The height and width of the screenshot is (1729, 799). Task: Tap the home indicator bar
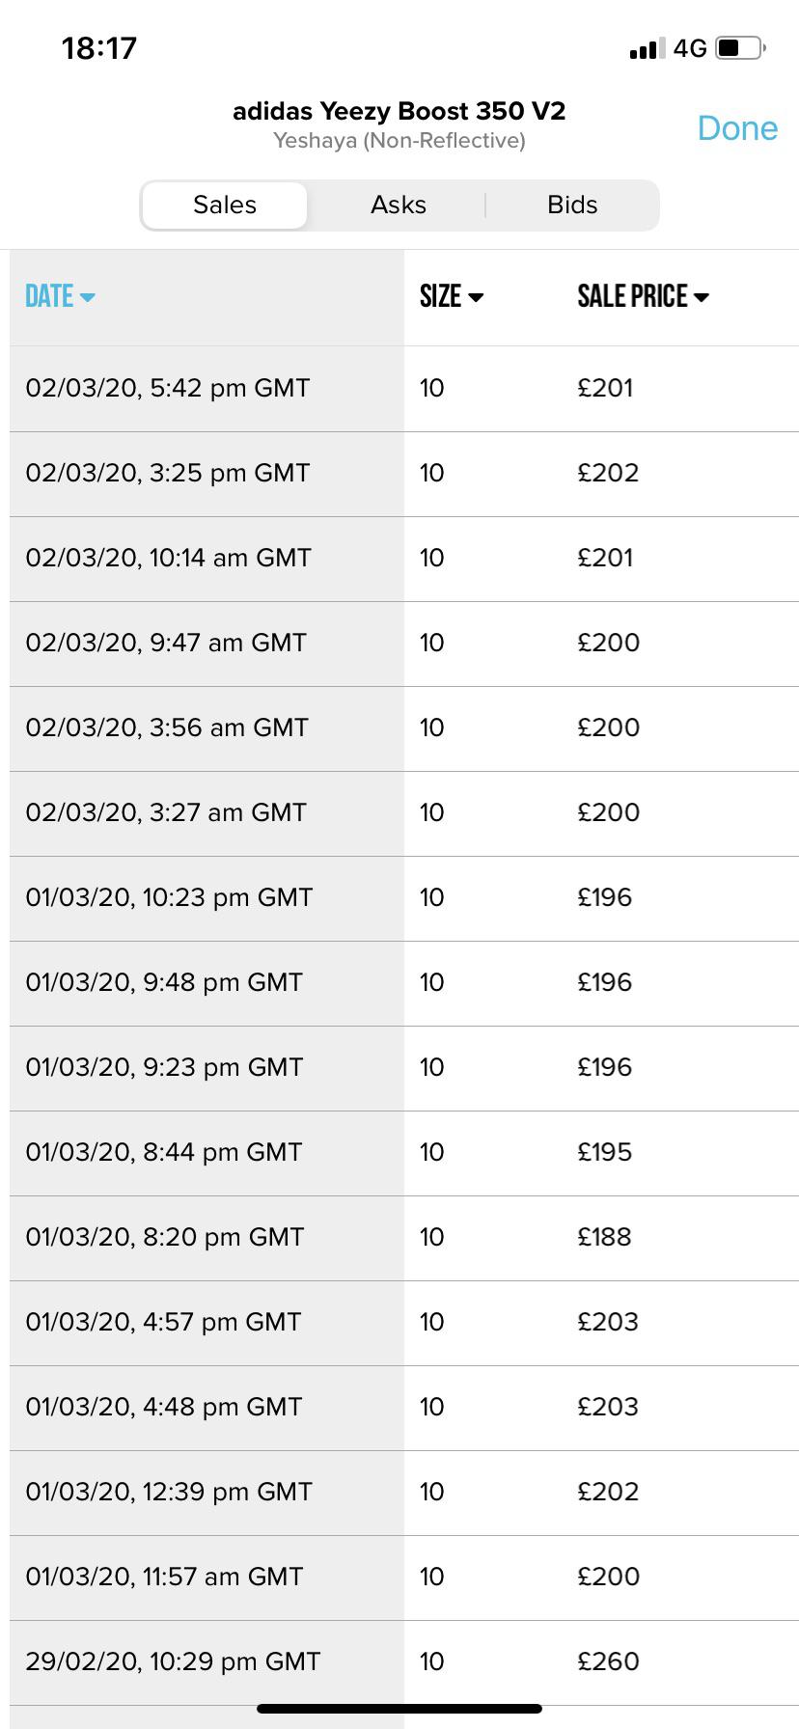[x=399, y=1709]
